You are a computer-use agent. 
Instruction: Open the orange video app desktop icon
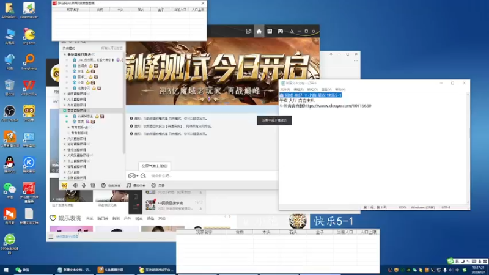[10, 216]
